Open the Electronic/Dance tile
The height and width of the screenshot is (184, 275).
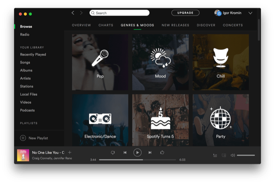point(100,120)
